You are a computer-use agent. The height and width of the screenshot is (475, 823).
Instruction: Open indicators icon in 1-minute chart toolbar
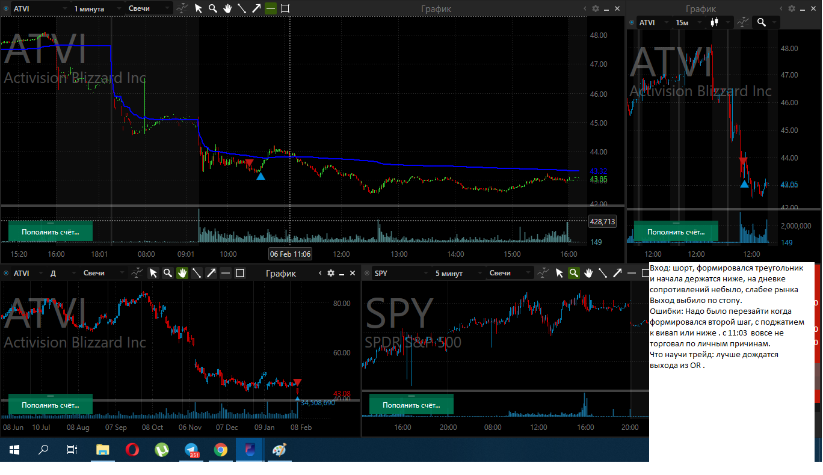point(183,8)
